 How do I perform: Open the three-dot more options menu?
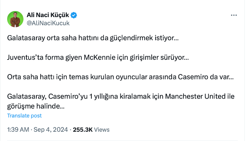[x=234, y=15]
